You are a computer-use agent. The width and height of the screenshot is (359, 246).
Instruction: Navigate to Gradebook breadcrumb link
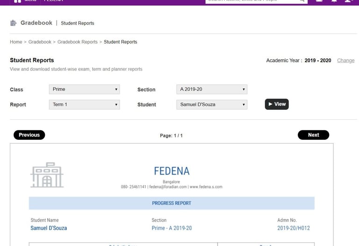coord(40,42)
